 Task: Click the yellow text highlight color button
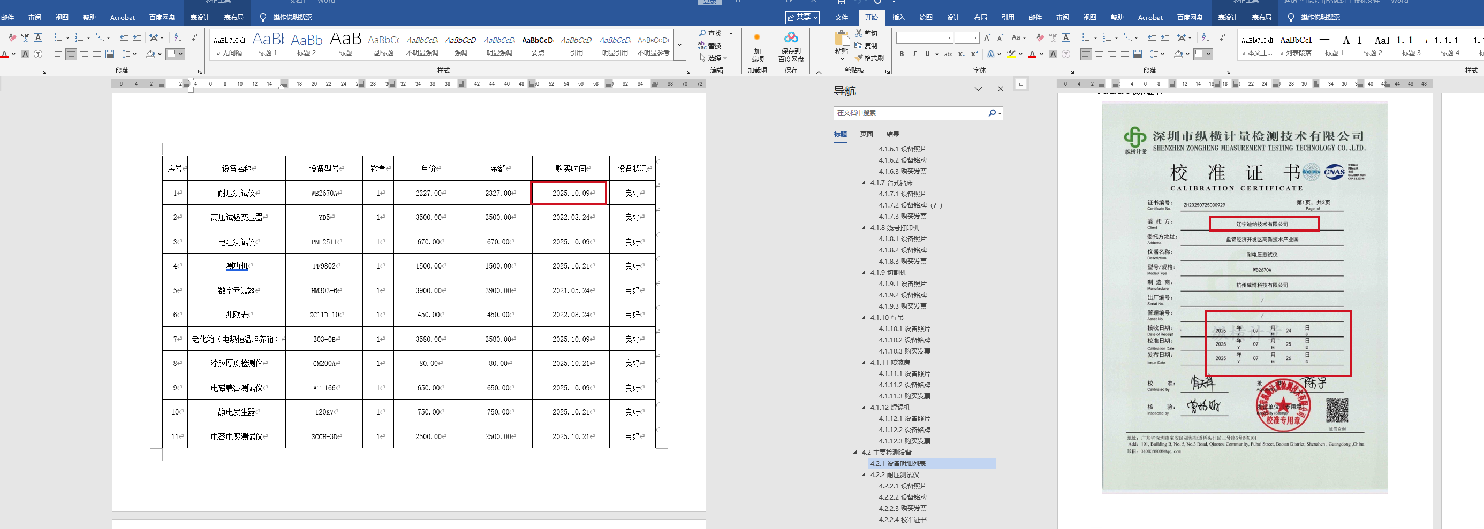1011,55
